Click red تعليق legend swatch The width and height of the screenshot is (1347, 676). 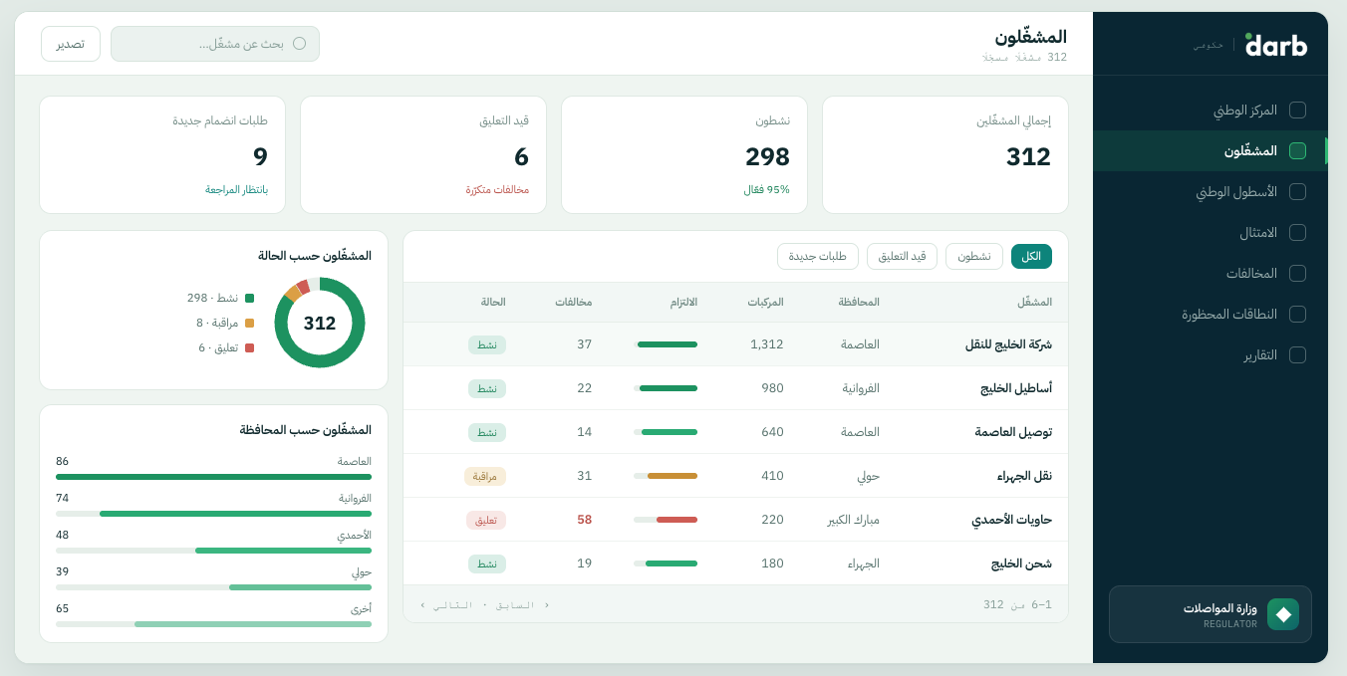click(249, 347)
